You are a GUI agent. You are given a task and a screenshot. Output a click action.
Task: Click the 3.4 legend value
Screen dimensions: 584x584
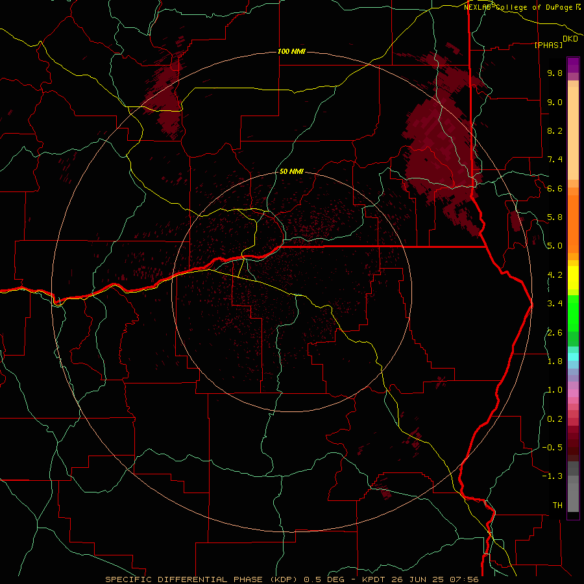[x=555, y=304]
